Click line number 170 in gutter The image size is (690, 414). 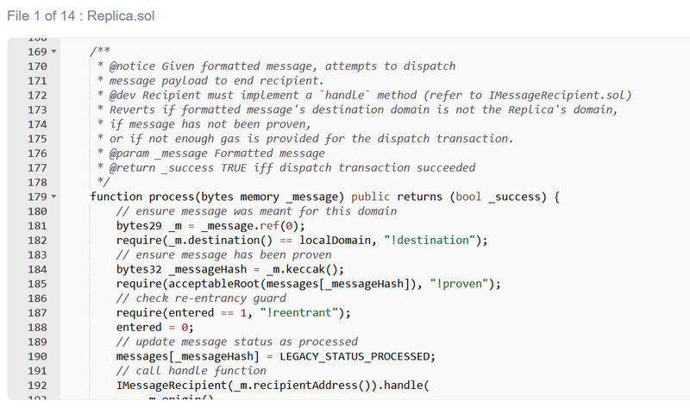click(37, 66)
